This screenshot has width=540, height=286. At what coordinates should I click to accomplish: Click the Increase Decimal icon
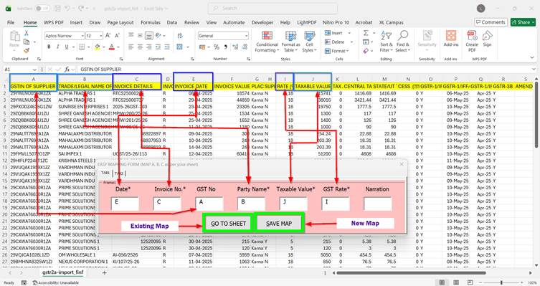click(x=235, y=47)
